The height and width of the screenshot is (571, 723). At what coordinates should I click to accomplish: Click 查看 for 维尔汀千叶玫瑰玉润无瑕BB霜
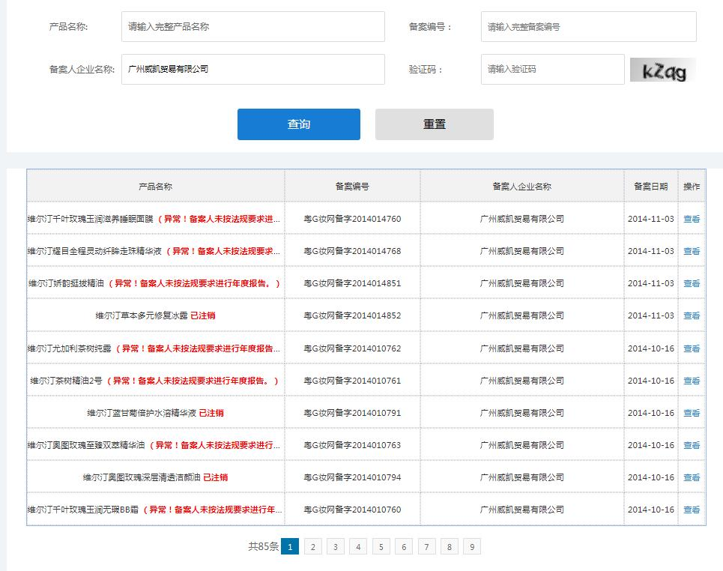point(691,510)
